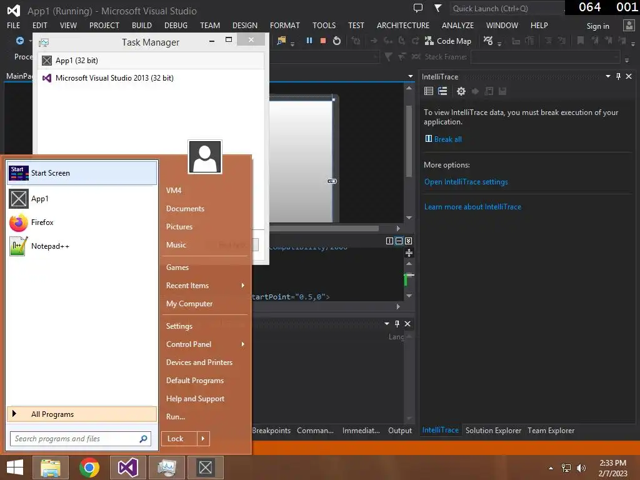Switch to the Team Explorer tab
Viewport: 640px width, 480px height.
pyautogui.click(x=551, y=430)
